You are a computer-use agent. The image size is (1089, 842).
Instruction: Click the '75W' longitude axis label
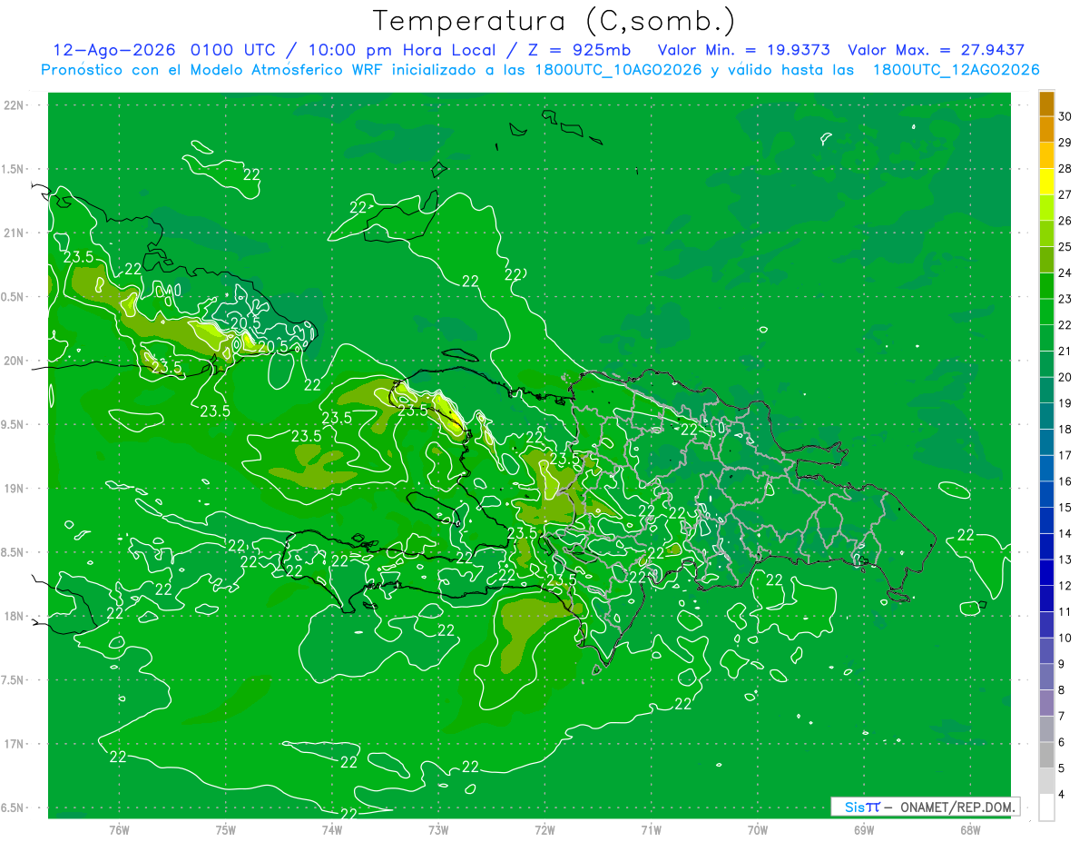[x=225, y=829]
